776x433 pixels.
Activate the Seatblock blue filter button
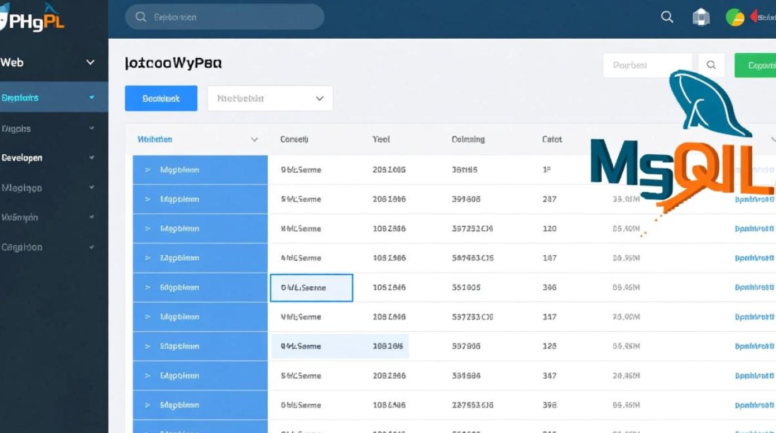click(161, 98)
